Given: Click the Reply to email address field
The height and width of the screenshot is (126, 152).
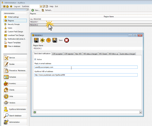Looking at the screenshot, I should [86, 67].
